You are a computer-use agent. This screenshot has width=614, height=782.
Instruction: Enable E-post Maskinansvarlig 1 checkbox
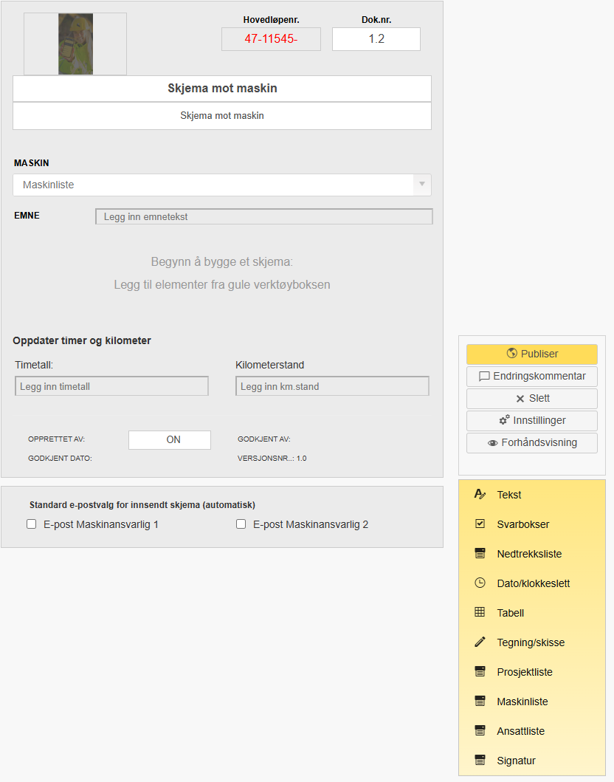coord(32,524)
